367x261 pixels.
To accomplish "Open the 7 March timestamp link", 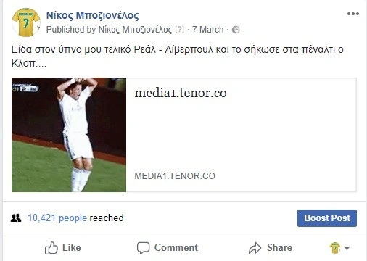I will click(x=208, y=30).
